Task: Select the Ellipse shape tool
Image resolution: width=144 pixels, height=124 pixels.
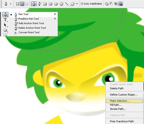Action: point(56,4)
